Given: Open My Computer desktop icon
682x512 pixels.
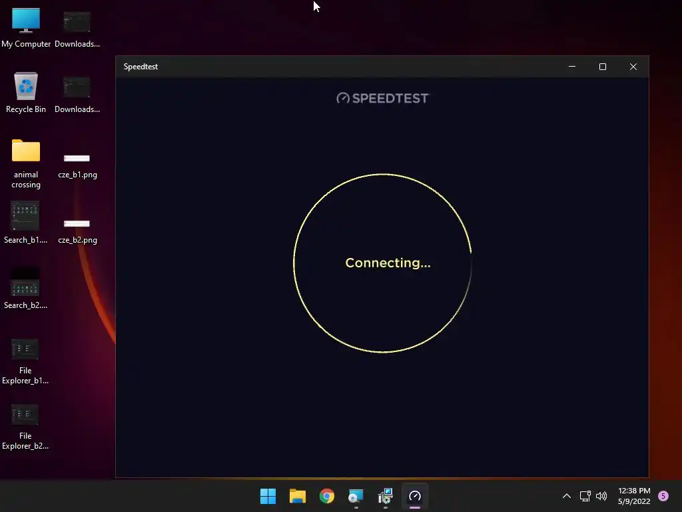Looking at the screenshot, I should [x=26, y=27].
